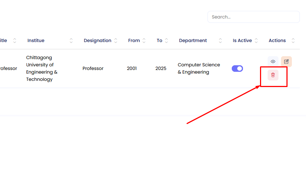Select the Chittagong University institute cell

click(x=42, y=69)
